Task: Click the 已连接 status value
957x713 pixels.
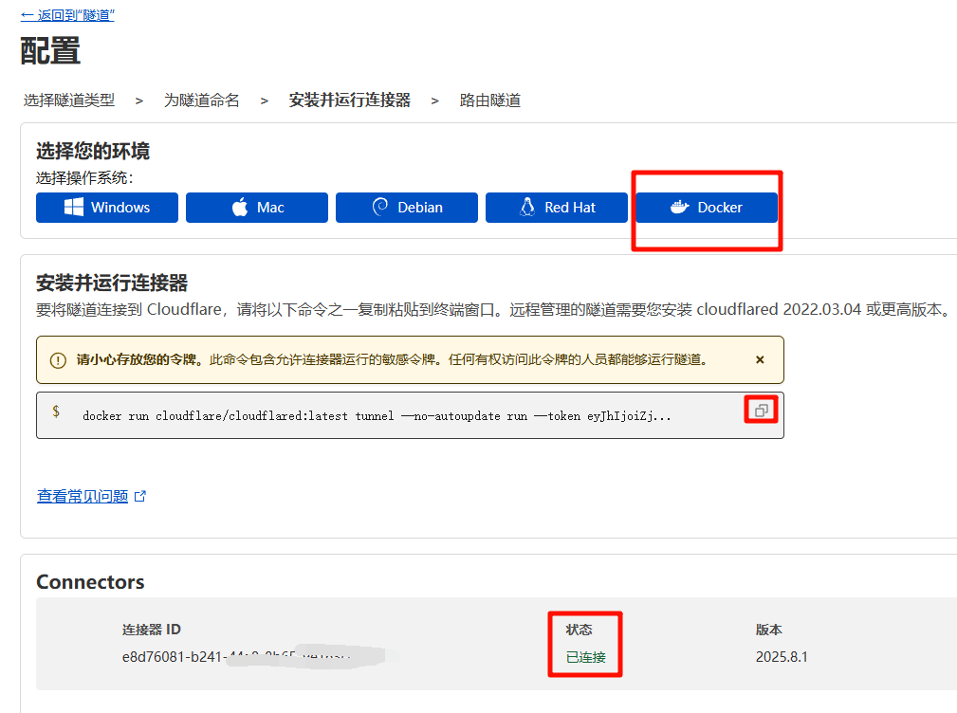Action: point(585,657)
